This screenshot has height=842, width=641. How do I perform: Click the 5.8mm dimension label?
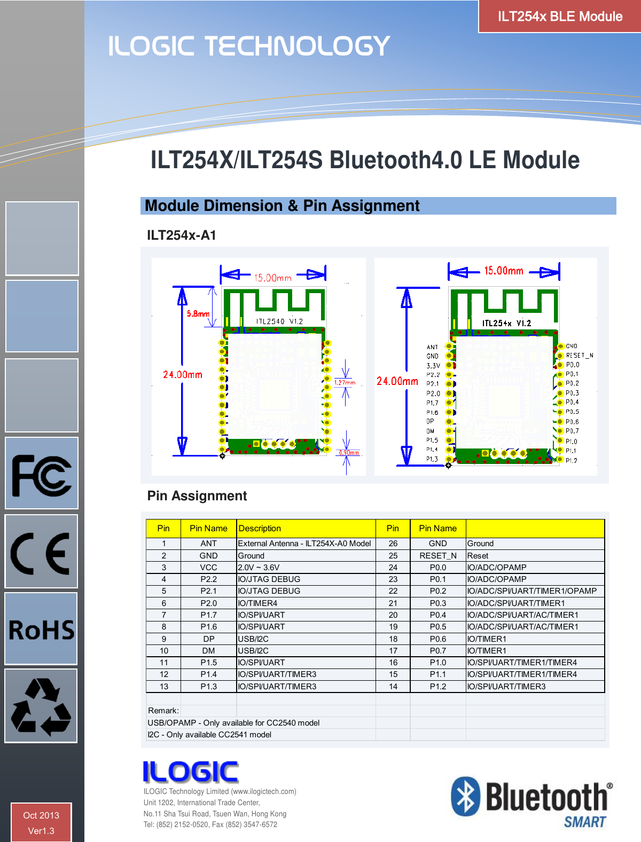tap(198, 314)
